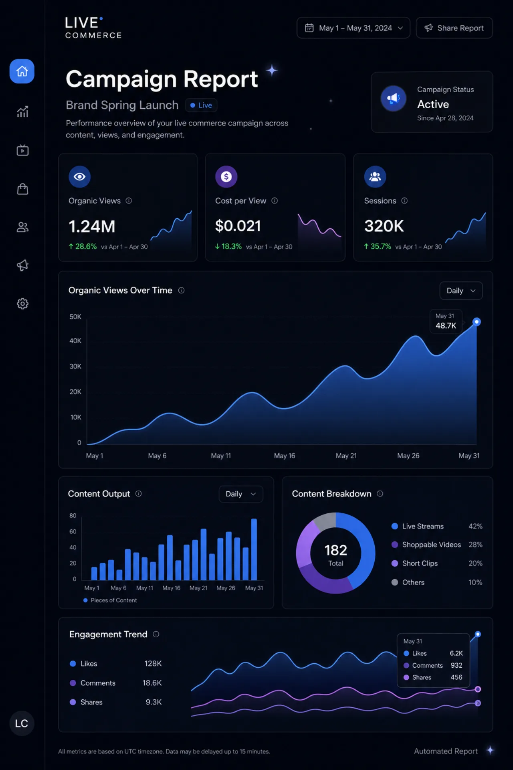The height and width of the screenshot is (770, 513).
Task: Click the people icon on Sessions card
Action: coord(375,176)
